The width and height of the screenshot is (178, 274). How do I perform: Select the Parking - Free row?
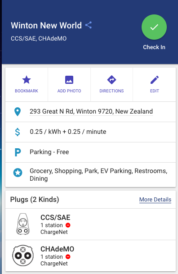90,152
